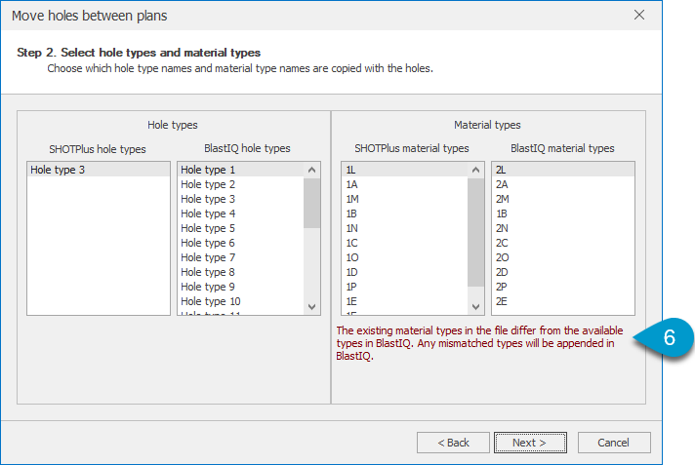The height and width of the screenshot is (465, 695).
Task: Select material type 2N in BlastIQ list
Action: [563, 228]
